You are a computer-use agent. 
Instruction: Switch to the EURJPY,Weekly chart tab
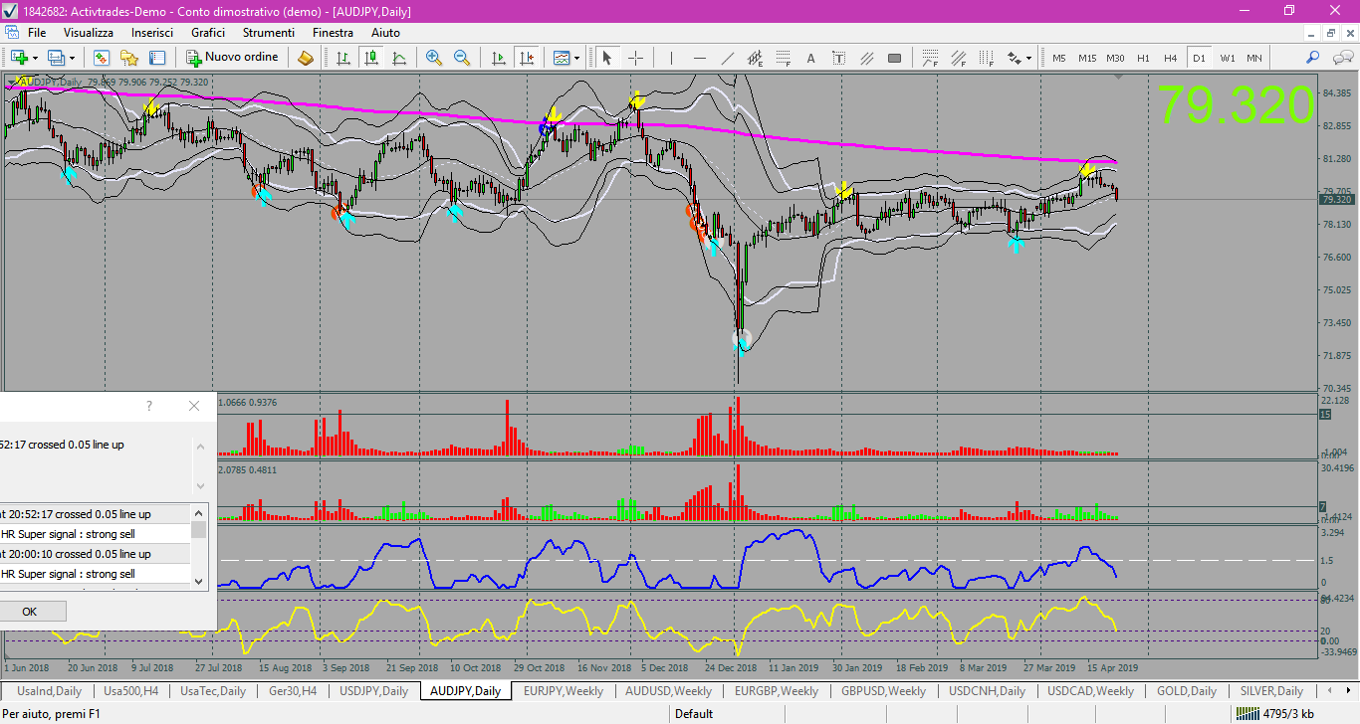click(564, 690)
